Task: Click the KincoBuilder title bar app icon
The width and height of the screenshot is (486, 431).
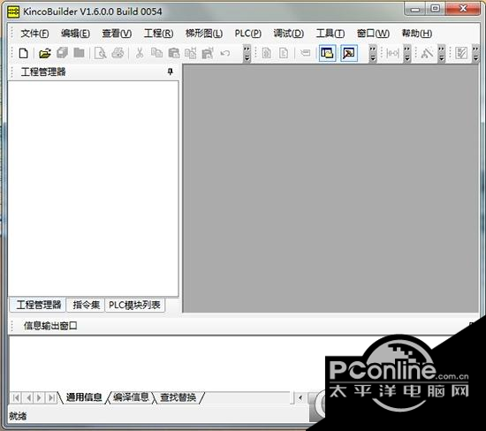Action: [x=13, y=11]
